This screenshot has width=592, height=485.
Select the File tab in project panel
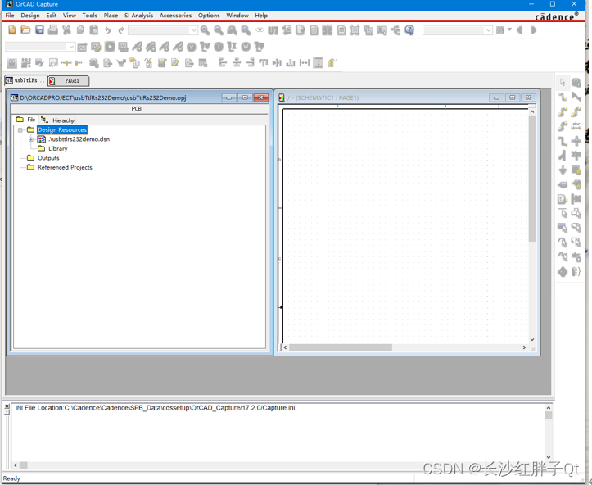coord(25,120)
